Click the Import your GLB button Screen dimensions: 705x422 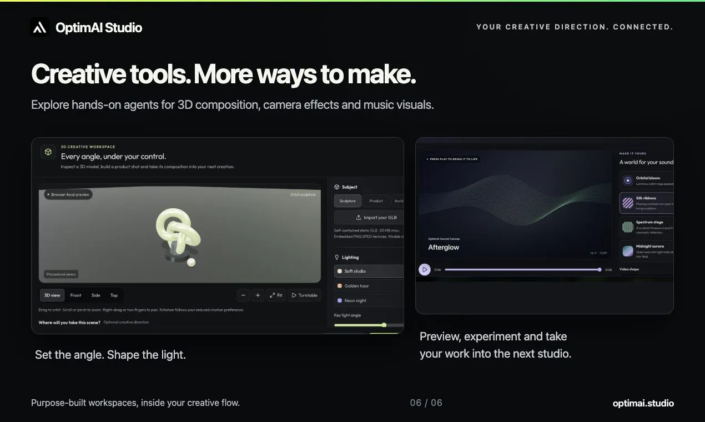pyautogui.click(x=369, y=218)
